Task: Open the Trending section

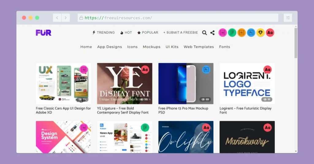Action: pyautogui.click(x=103, y=32)
